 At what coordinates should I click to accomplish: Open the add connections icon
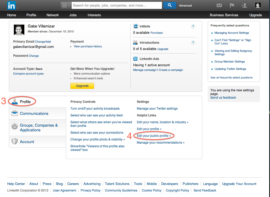coord(244,5)
